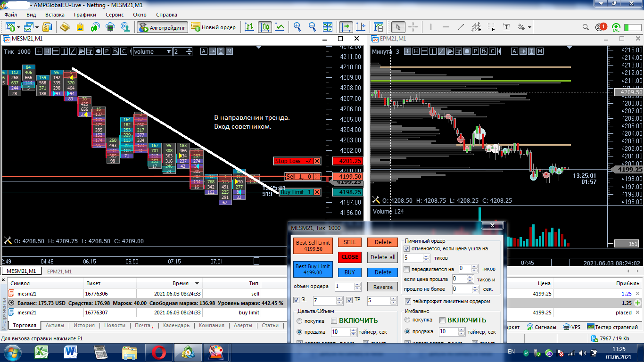The image size is (644, 362).
Task: Click the объем ордера spinner arrows
Action: (358, 287)
